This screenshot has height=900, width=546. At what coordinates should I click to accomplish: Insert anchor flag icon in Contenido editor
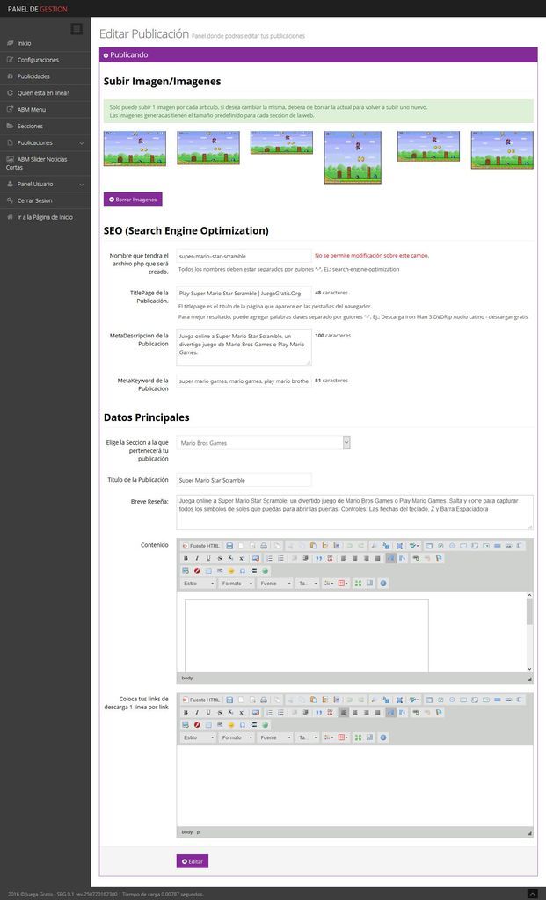tap(439, 558)
